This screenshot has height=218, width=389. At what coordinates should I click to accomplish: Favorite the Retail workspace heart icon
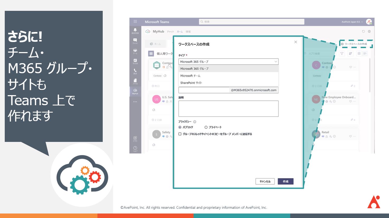(351, 136)
